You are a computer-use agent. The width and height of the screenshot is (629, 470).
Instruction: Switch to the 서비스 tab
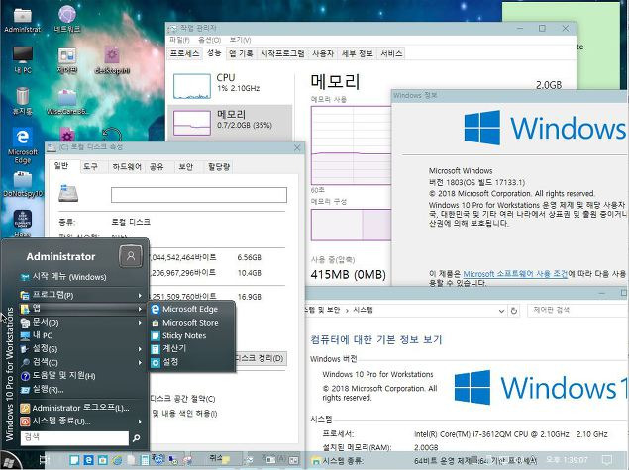pos(391,53)
